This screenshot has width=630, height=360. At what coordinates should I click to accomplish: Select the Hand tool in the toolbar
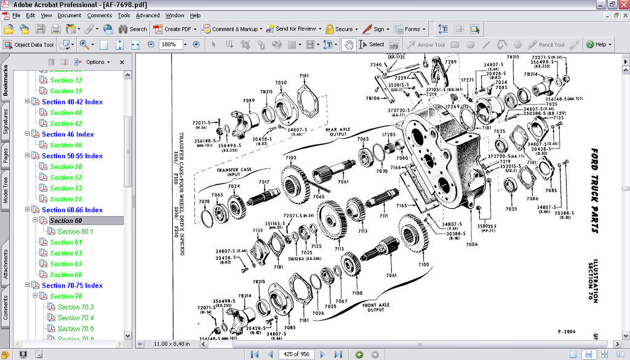(349, 44)
